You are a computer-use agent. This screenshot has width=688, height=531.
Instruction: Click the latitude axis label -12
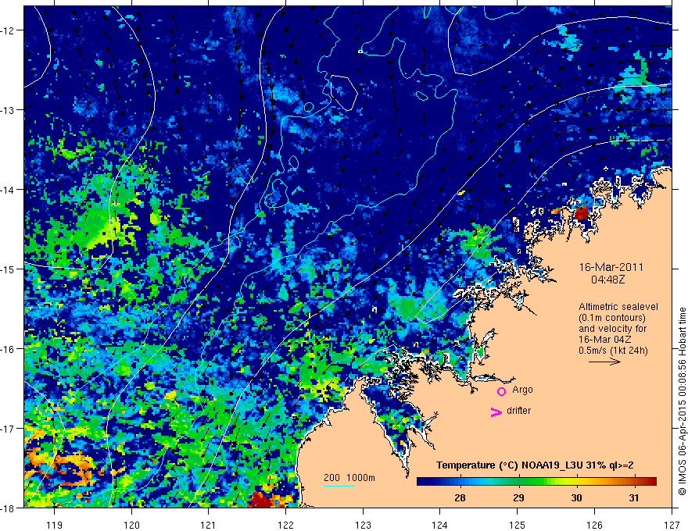[9, 30]
